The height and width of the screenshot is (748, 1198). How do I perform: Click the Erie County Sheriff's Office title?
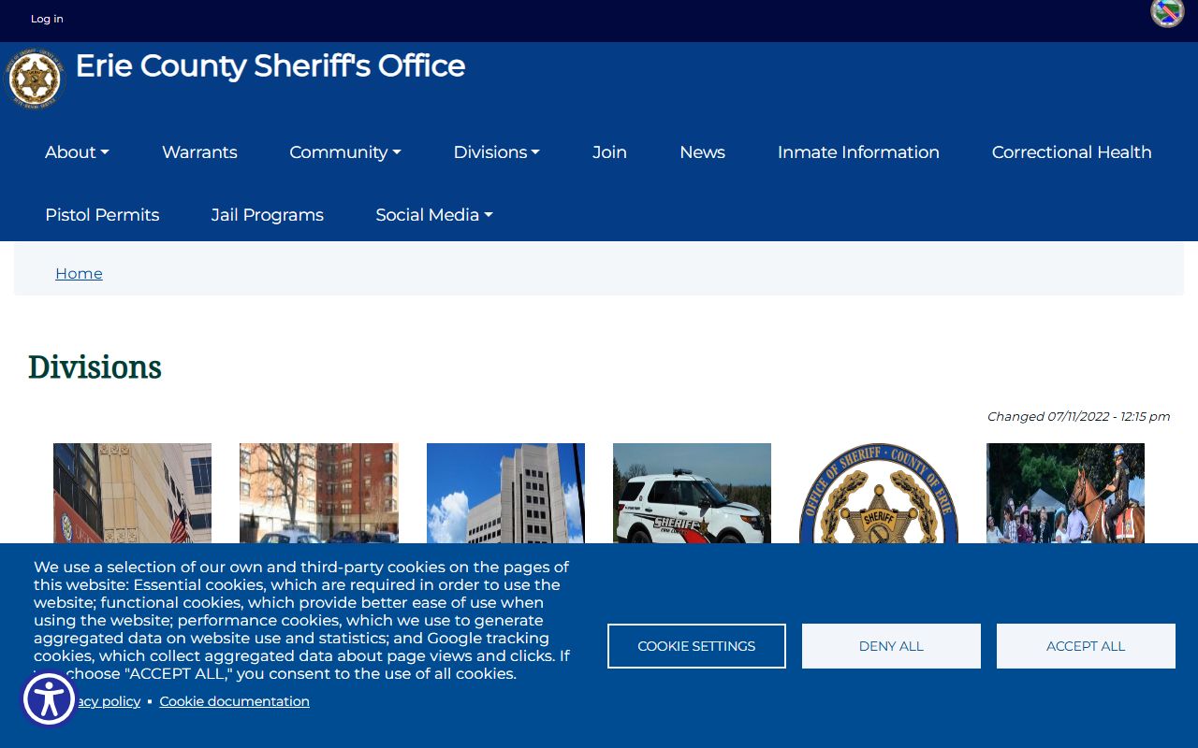pos(270,65)
